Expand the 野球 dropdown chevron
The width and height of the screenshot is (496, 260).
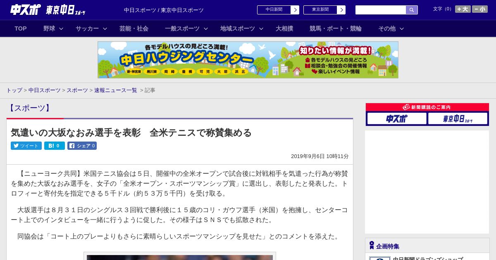point(61,28)
